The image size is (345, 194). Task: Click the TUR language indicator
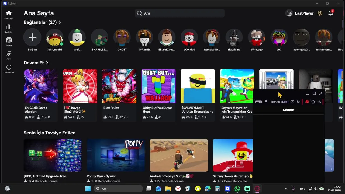click(302, 189)
